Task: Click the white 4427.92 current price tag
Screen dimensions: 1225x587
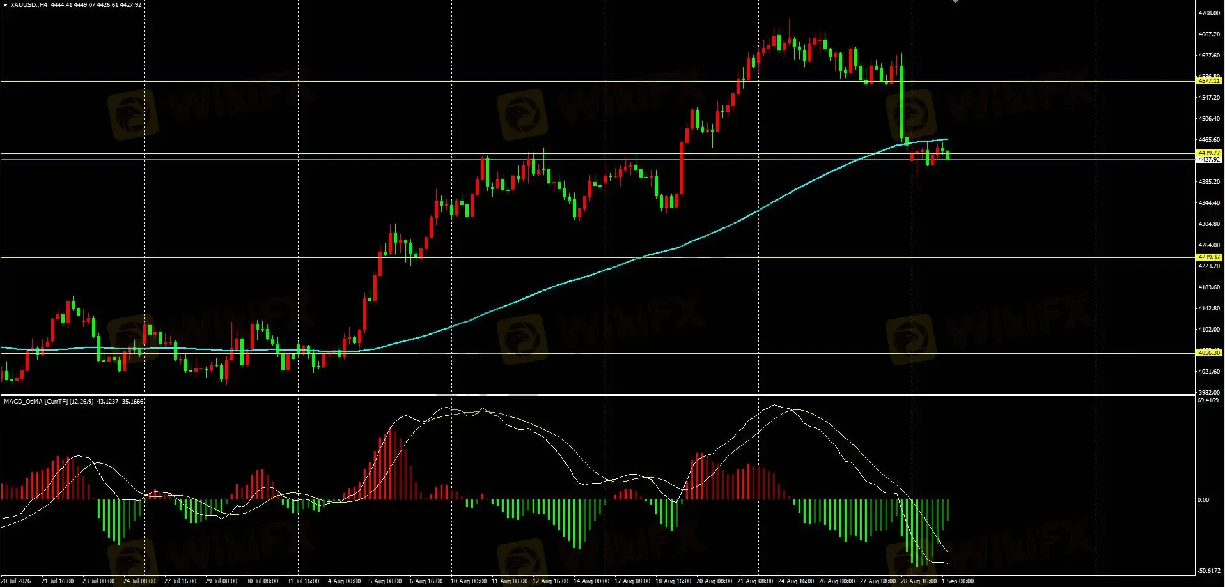Action: [x=1209, y=160]
